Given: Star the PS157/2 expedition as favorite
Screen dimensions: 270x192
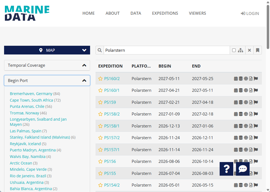Looking at the screenshot, I should [x=100, y=138].
